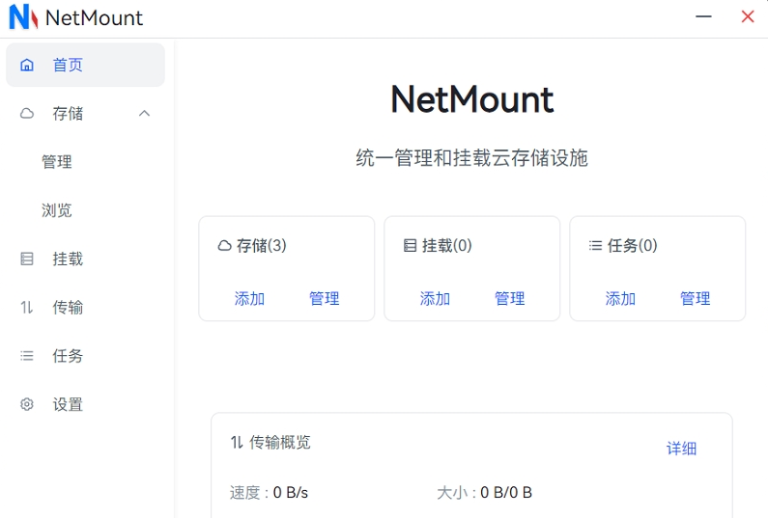Click the cloud icon in 存储(3) card
The width and height of the screenshot is (768, 518).
224,246
